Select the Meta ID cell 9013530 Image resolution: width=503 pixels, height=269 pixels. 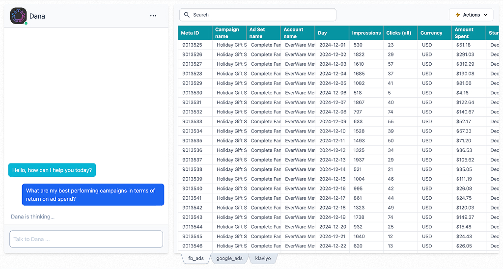tap(195, 93)
